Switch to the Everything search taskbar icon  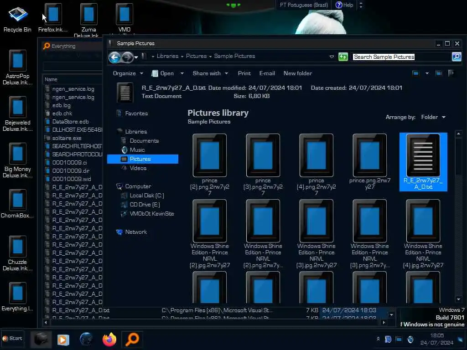(132, 339)
